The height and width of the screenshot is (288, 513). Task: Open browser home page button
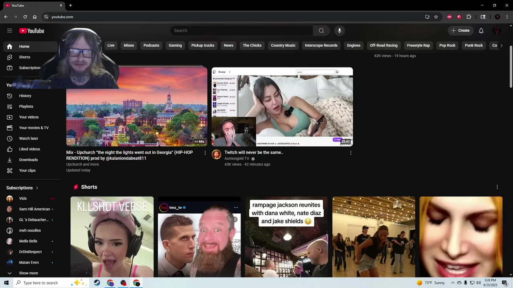point(35,17)
